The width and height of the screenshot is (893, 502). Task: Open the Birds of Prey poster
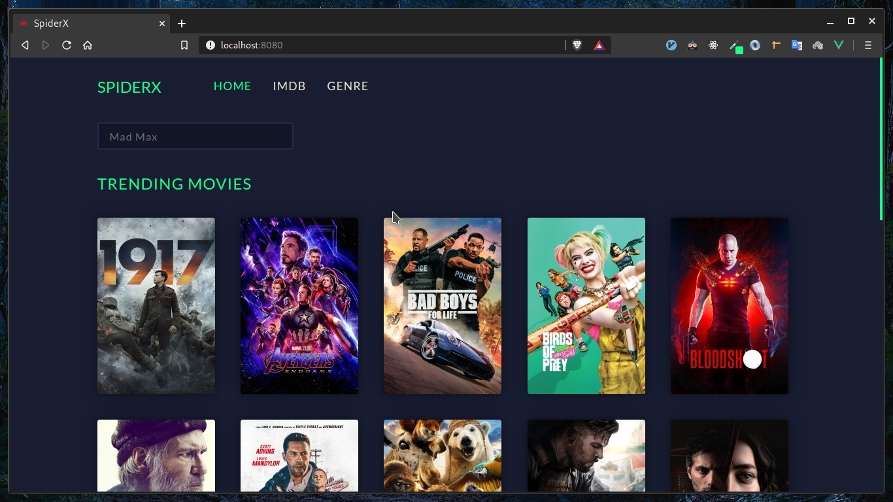[586, 306]
